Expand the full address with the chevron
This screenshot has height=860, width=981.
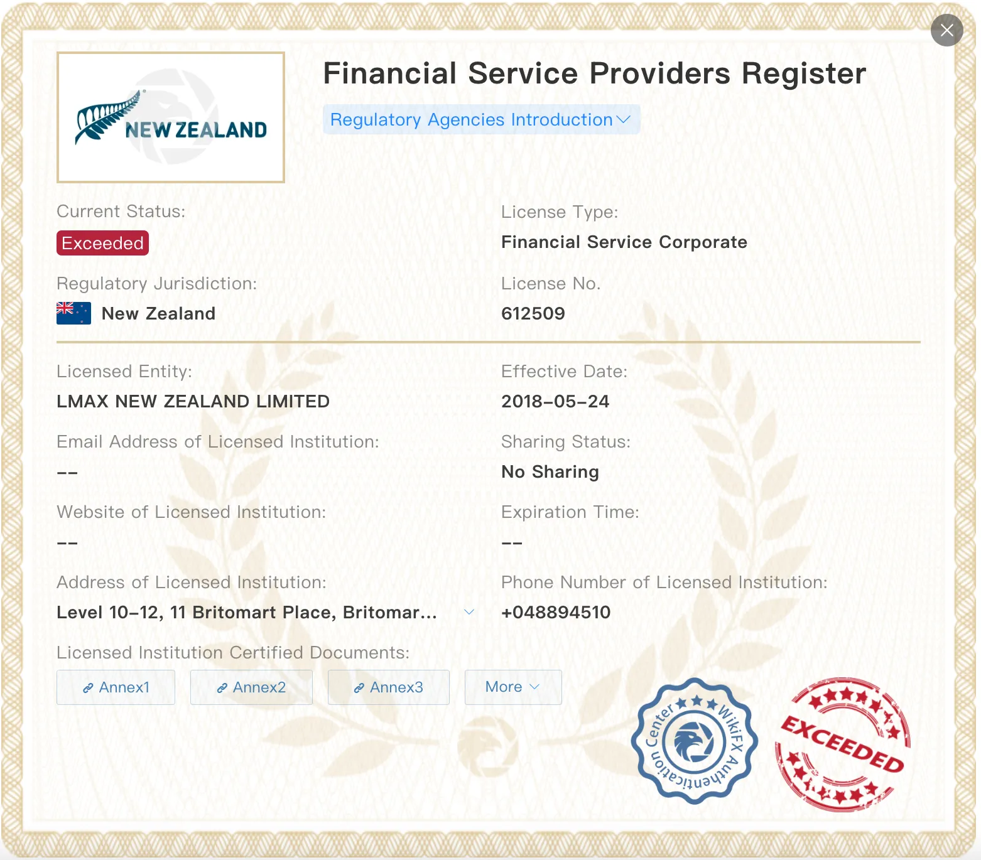[x=469, y=612]
